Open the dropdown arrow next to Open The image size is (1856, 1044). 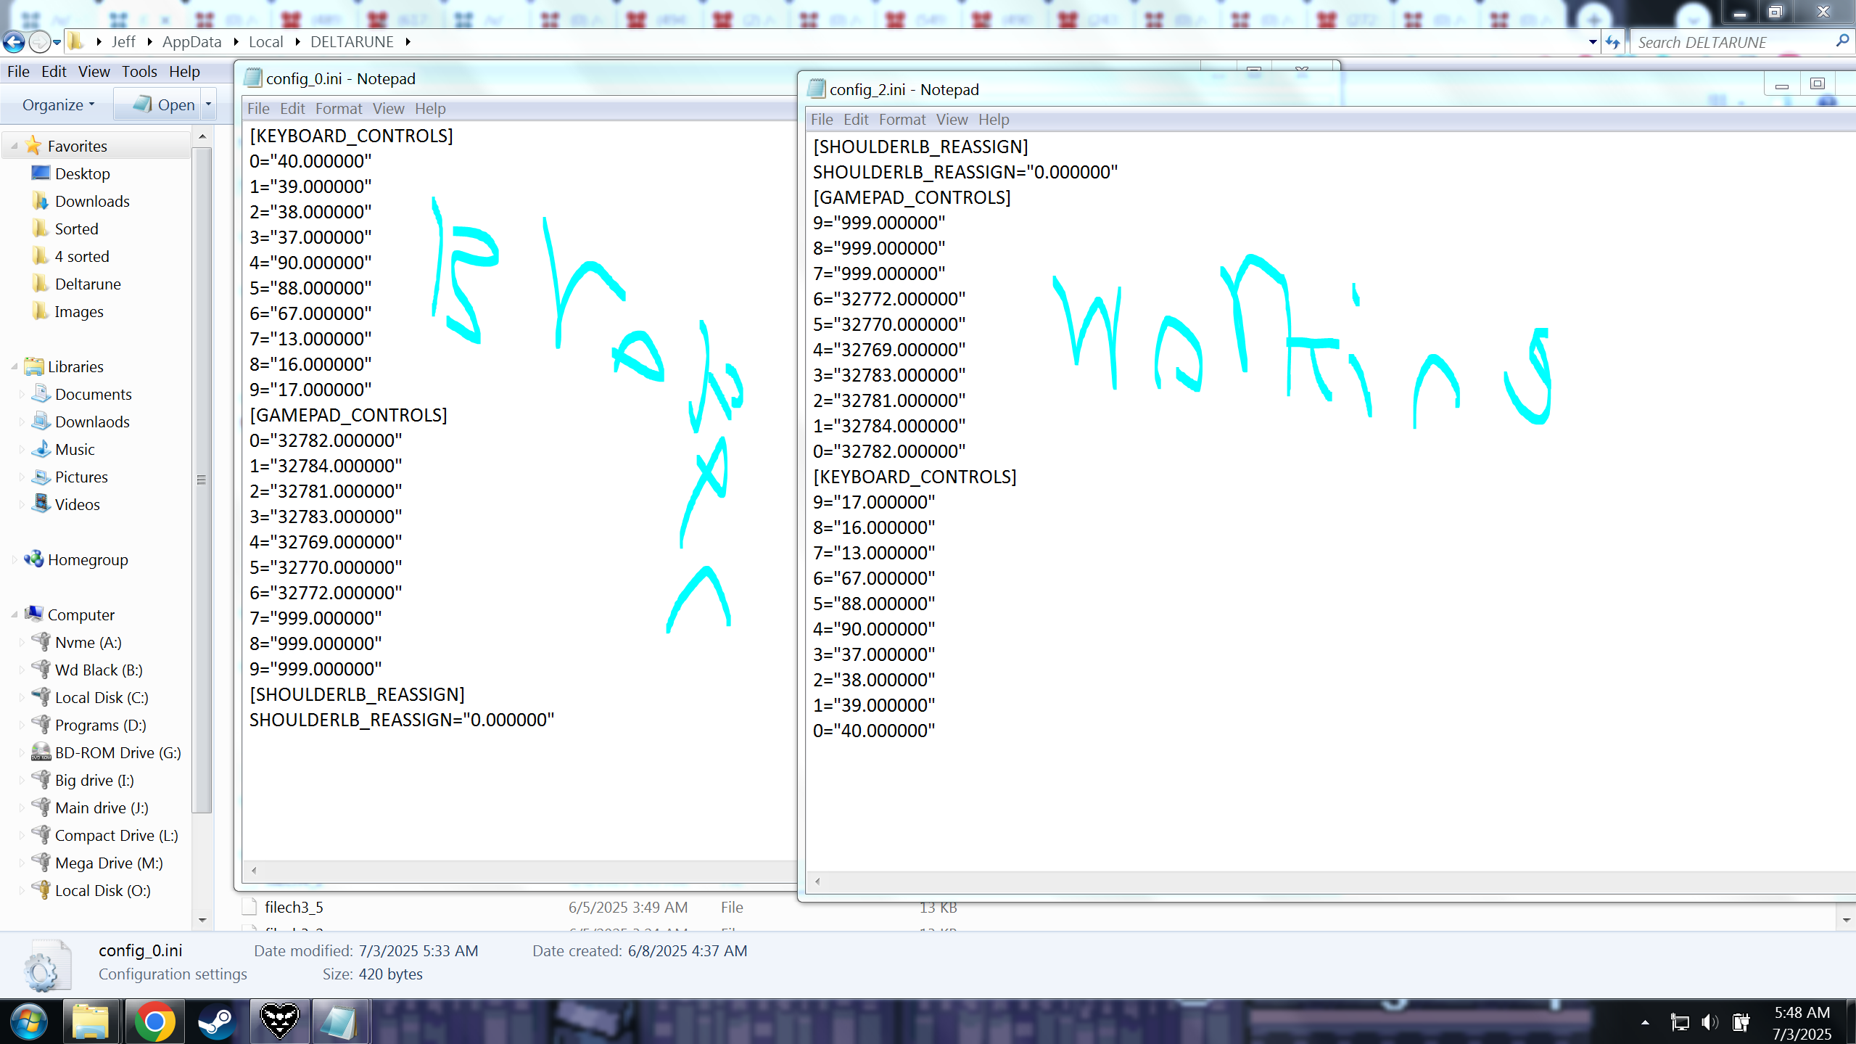point(208,104)
